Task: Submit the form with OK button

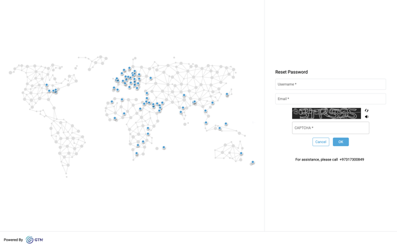Action: pyautogui.click(x=341, y=142)
